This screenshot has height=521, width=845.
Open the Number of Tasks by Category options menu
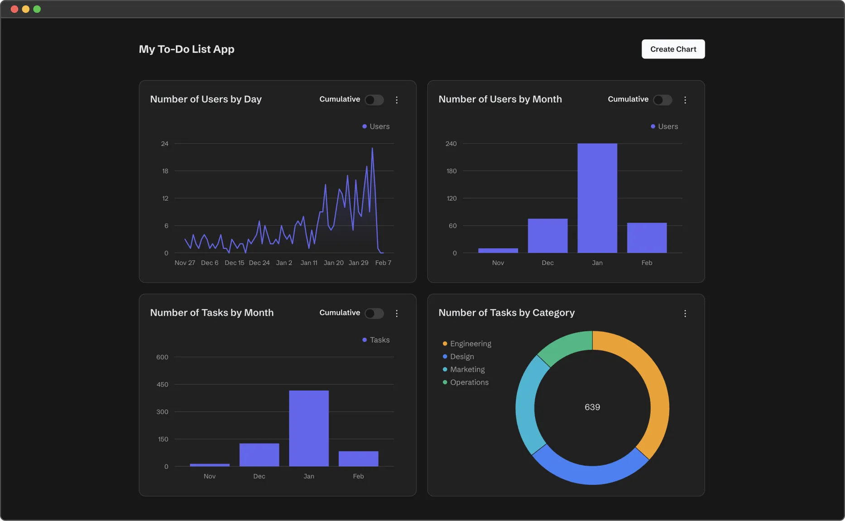click(685, 313)
